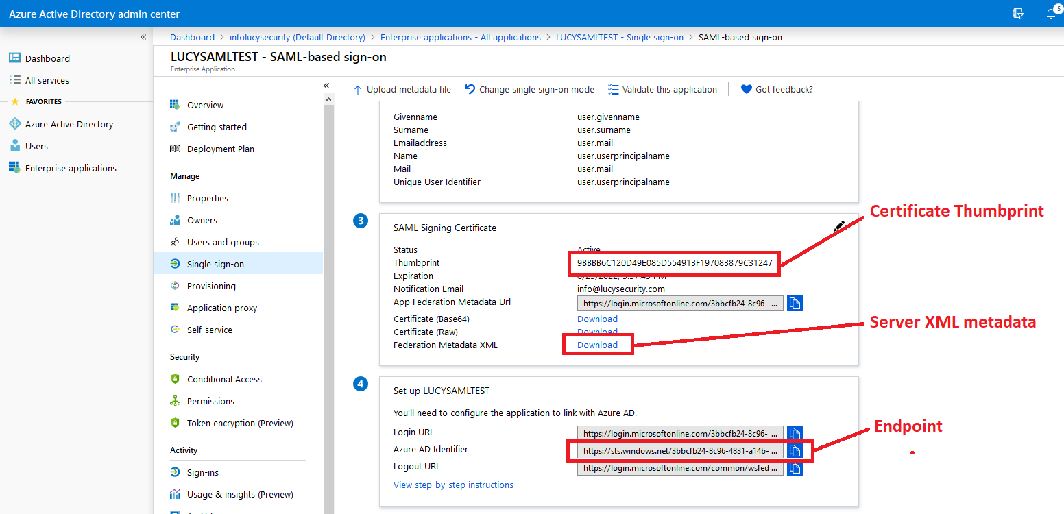Open the infolucysecurity (Default Directory) breadcrumb

point(297,37)
